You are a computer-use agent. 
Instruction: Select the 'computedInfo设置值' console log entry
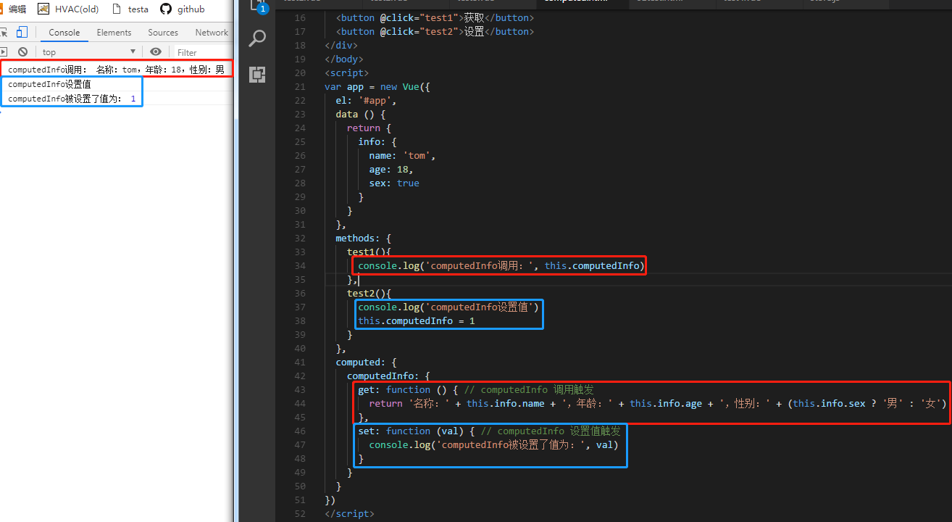click(x=49, y=84)
